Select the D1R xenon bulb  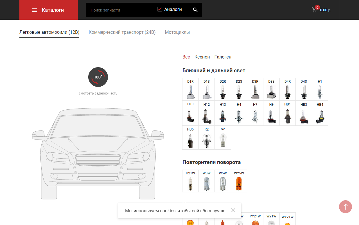tap(190, 89)
